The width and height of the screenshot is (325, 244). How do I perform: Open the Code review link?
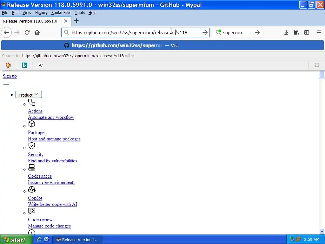40,220
